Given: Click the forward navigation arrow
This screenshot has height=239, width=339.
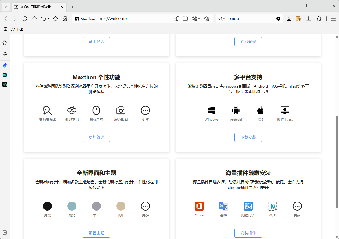Looking at the screenshot, I should pyautogui.click(x=15, y=19).
